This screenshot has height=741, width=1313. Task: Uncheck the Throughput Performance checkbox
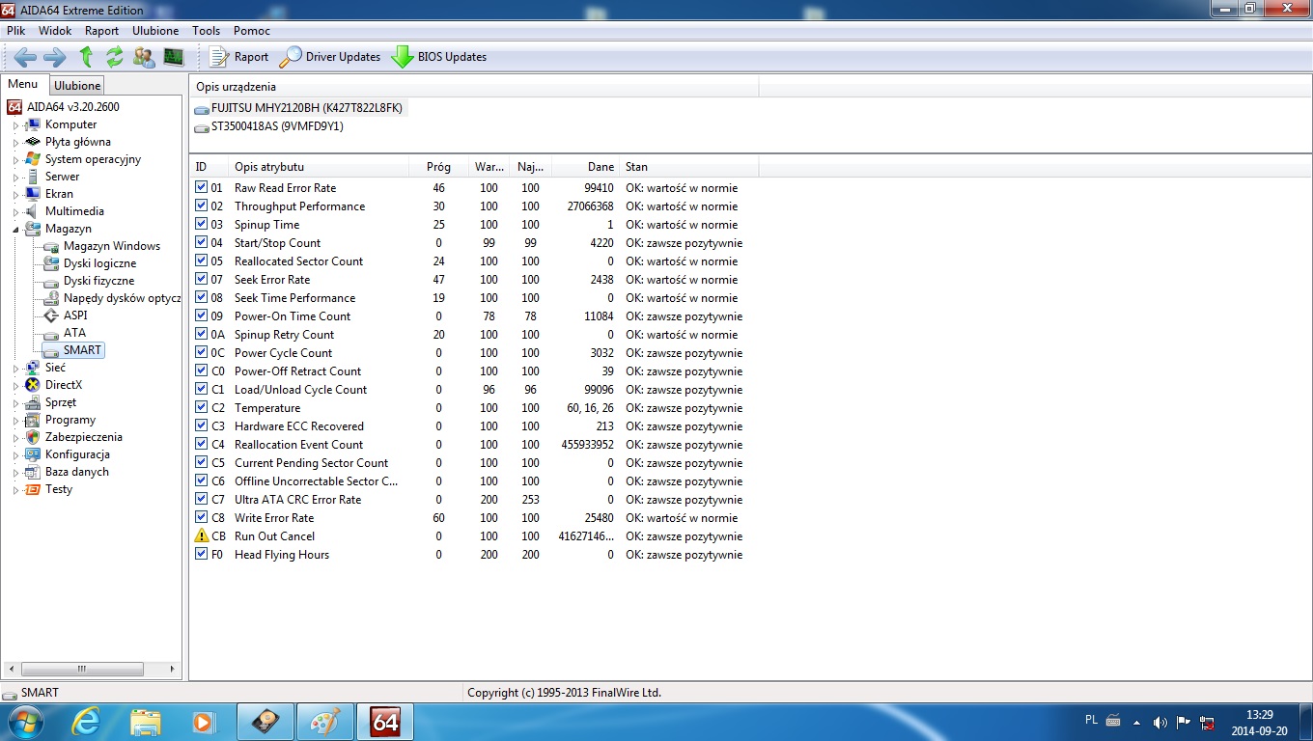pyautogui.click(x=202, y=206)
